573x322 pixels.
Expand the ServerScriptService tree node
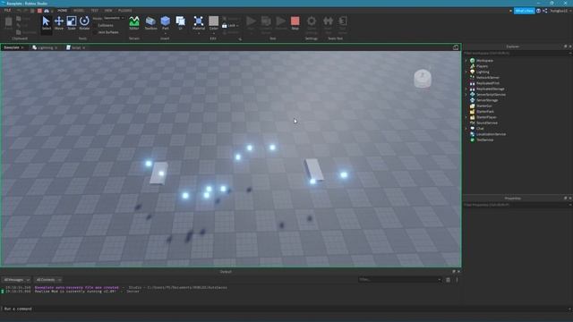(466, 95)
